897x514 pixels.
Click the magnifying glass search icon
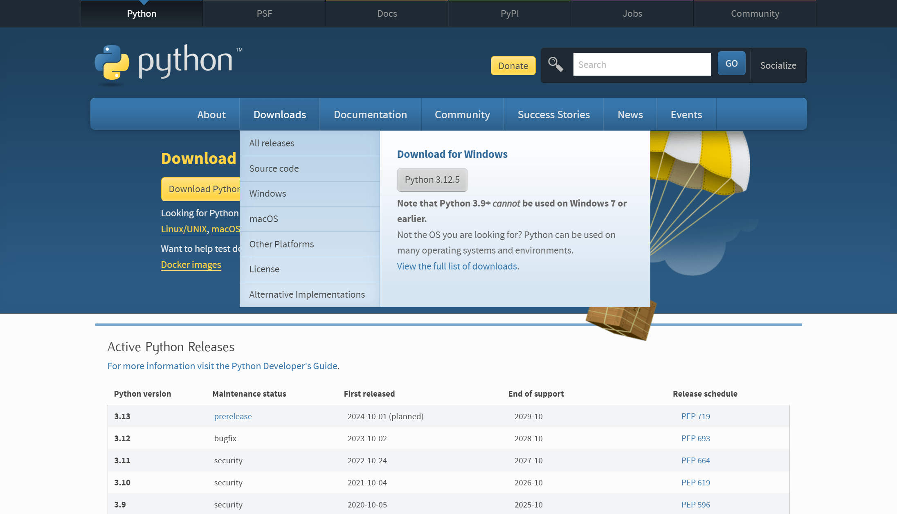(555, 65)
